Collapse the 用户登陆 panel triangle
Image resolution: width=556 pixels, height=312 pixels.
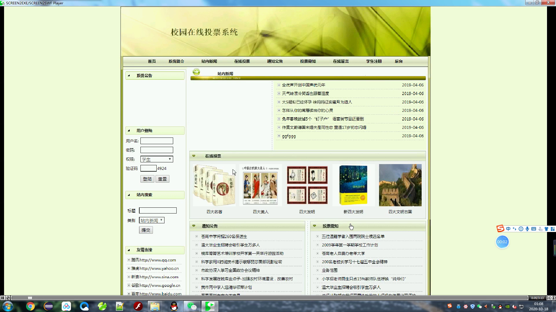tap(129, 131)
